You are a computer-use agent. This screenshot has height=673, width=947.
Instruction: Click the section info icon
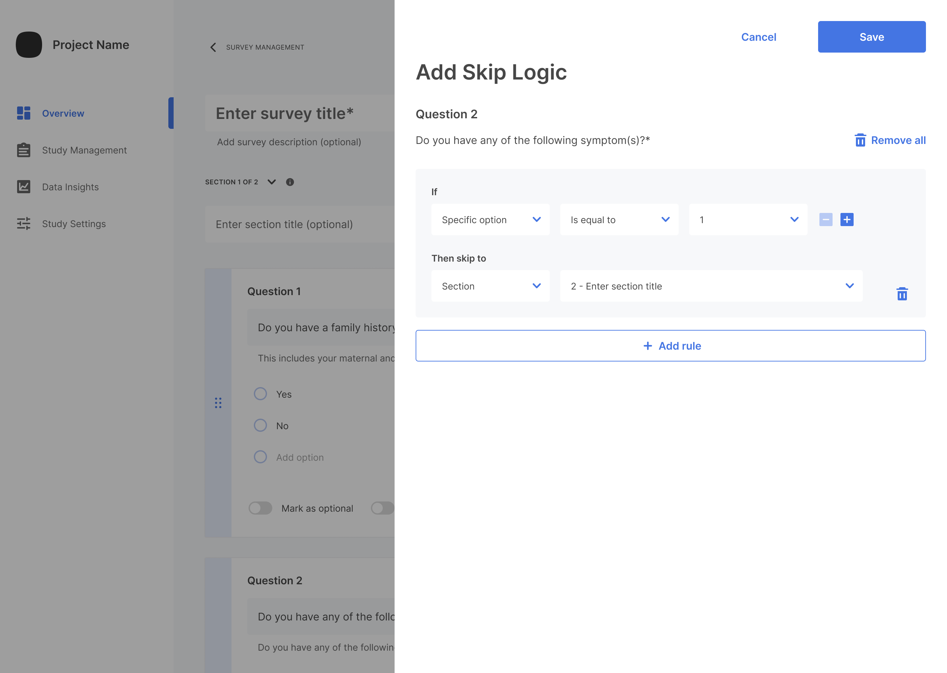290,182
